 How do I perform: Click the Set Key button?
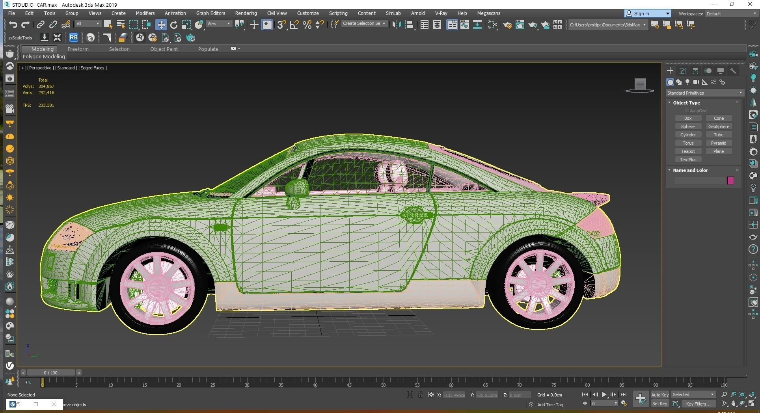[660, 404]
